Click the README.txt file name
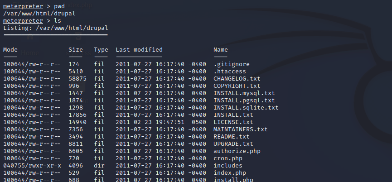 coord(232,137)
